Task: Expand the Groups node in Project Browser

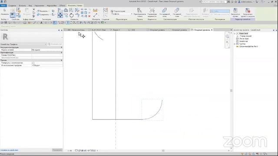Action: coord(235,44)
